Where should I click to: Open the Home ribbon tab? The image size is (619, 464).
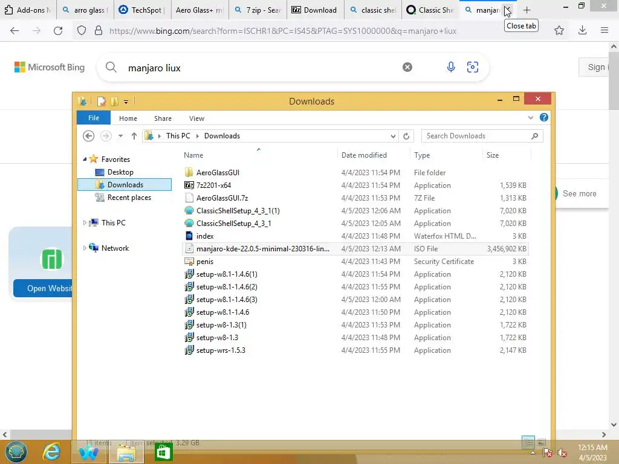128,118
